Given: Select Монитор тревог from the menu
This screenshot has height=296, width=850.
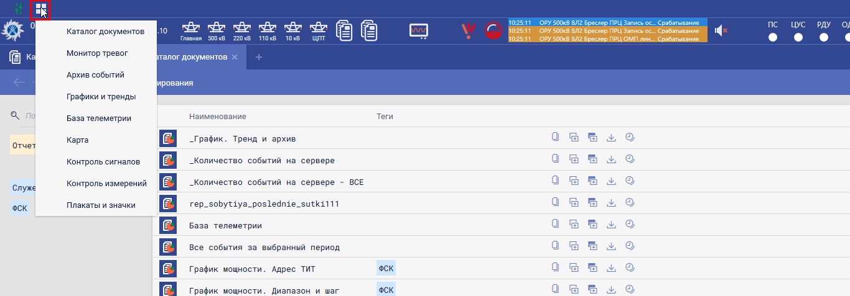Looking at the screenshot, I should (x=97, y=53).
